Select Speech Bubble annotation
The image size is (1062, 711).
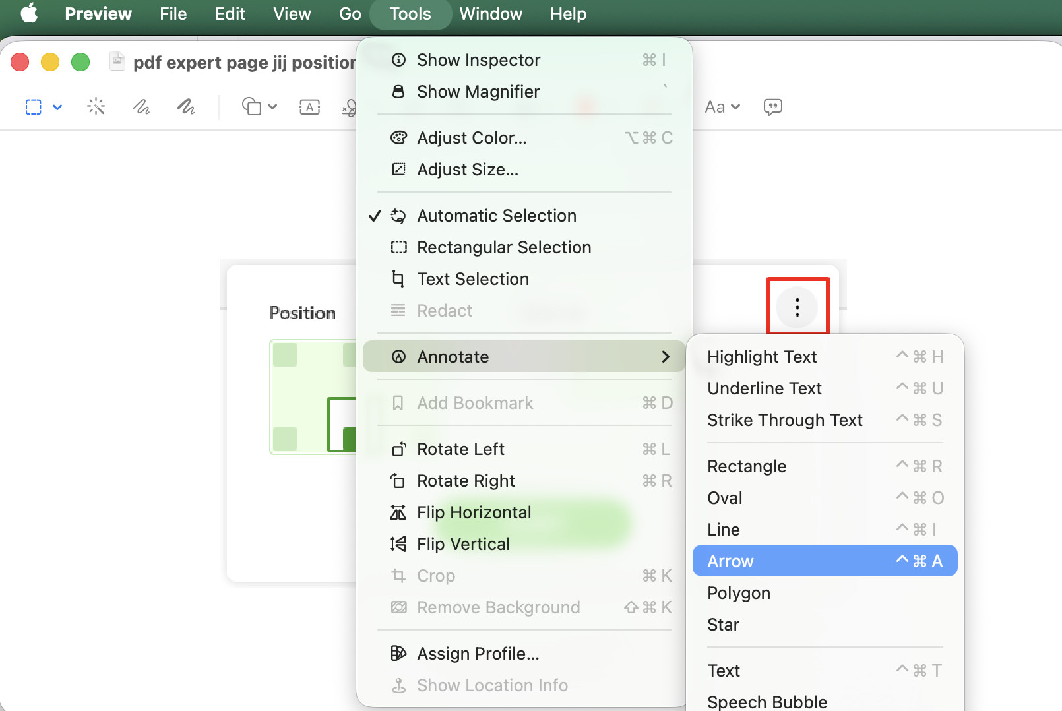click(x=825, y=700)
